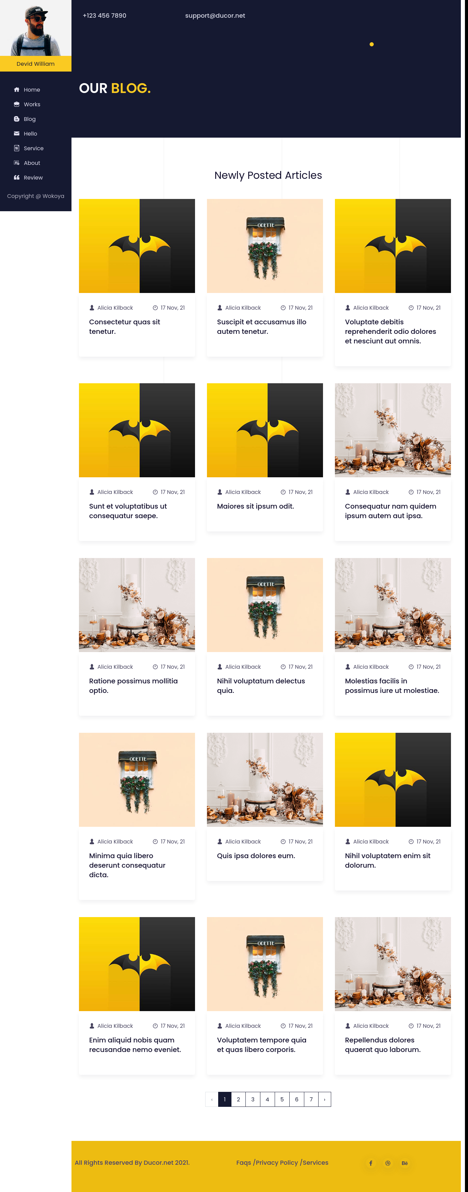This screenshot has width=468, height=1192.
Task: Click the Facebook icon in footer
Action: 370,1163
